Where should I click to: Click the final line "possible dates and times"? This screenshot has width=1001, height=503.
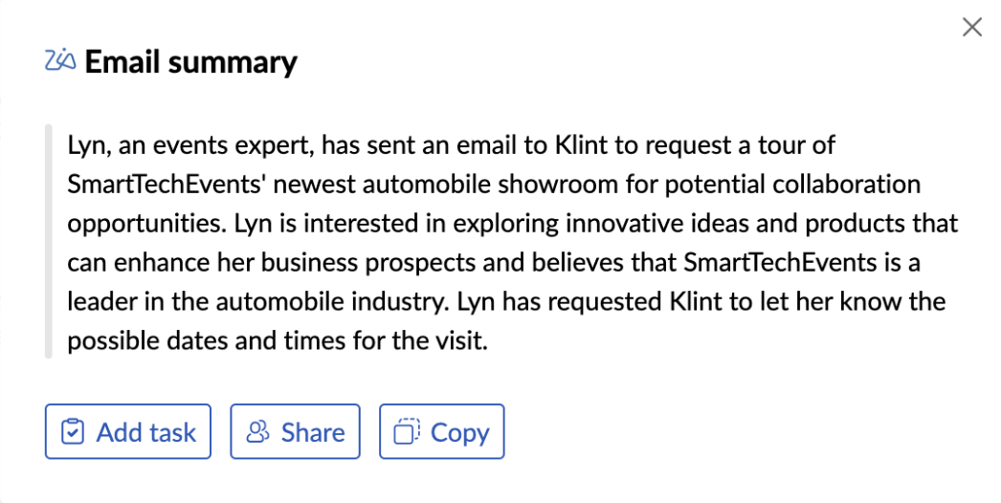(x=278, y=341)
